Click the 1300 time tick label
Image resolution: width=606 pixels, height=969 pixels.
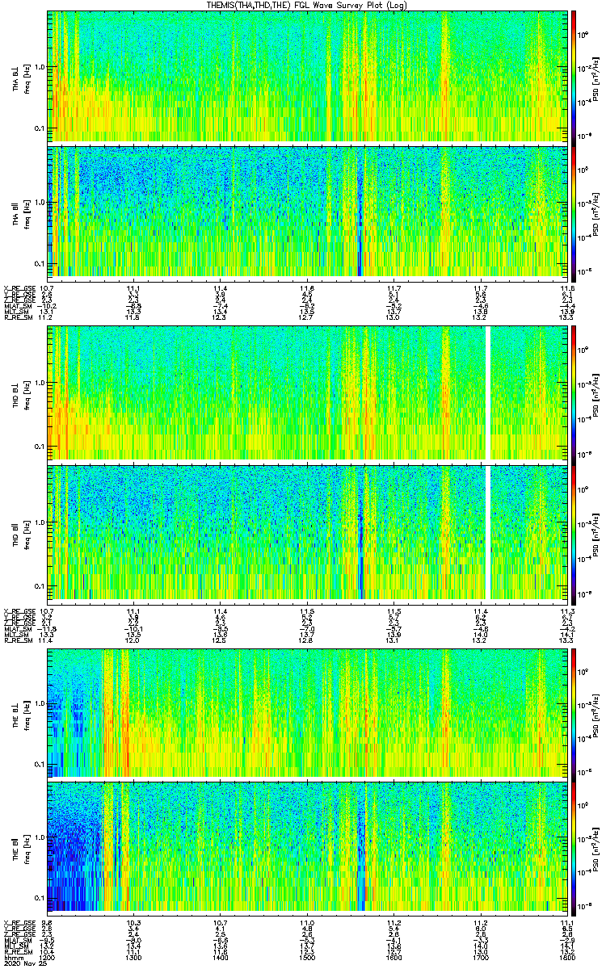(133, 958)
